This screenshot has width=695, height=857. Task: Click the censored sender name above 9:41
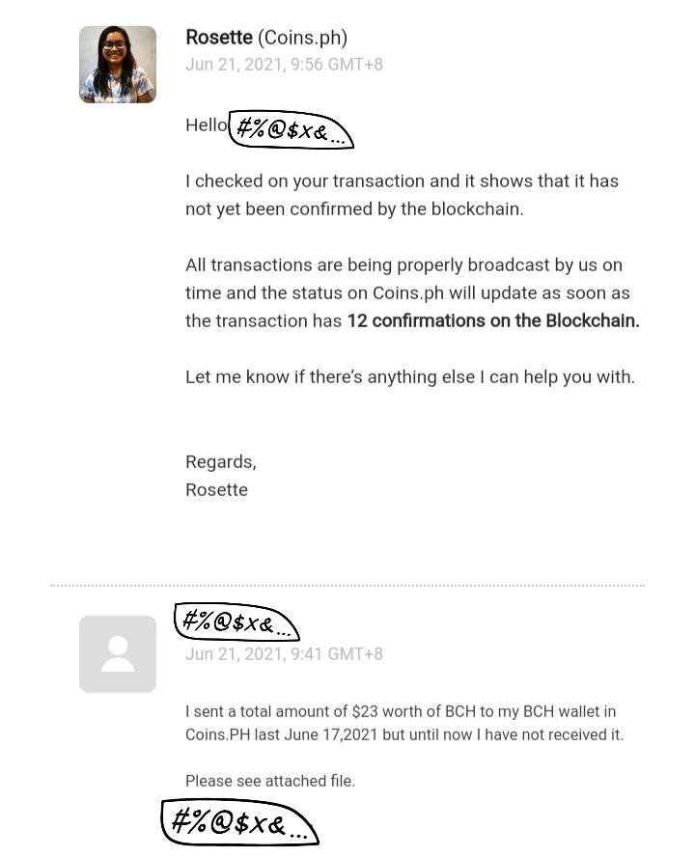[x=236, y=622]
